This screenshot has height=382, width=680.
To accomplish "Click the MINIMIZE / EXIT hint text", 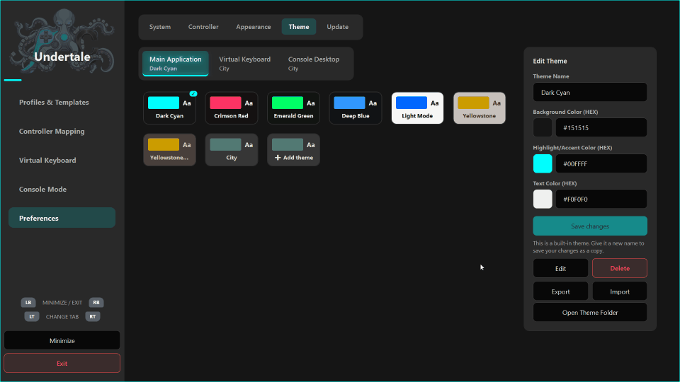I will [x=62, y=303].
